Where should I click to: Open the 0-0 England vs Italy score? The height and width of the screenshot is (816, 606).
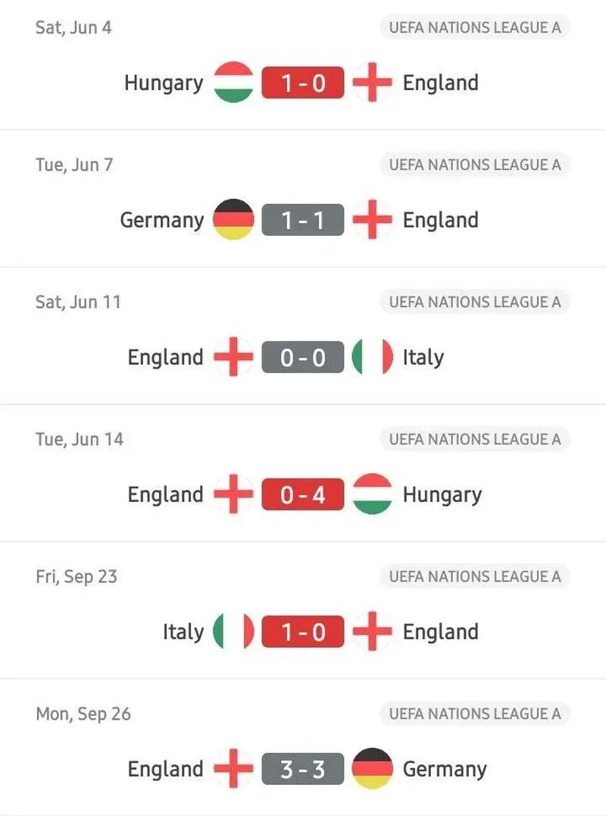click(303, 357)
